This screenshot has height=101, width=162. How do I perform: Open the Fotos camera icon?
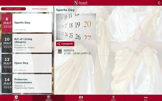[81, 97]
